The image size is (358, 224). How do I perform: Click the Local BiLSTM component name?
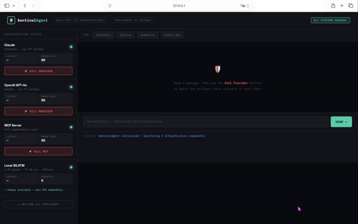[x=14, y=165]
